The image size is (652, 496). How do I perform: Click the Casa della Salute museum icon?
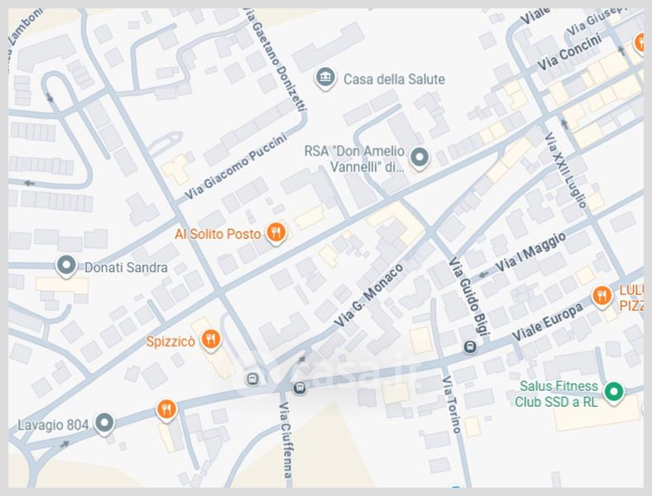(x=326, y=79)
